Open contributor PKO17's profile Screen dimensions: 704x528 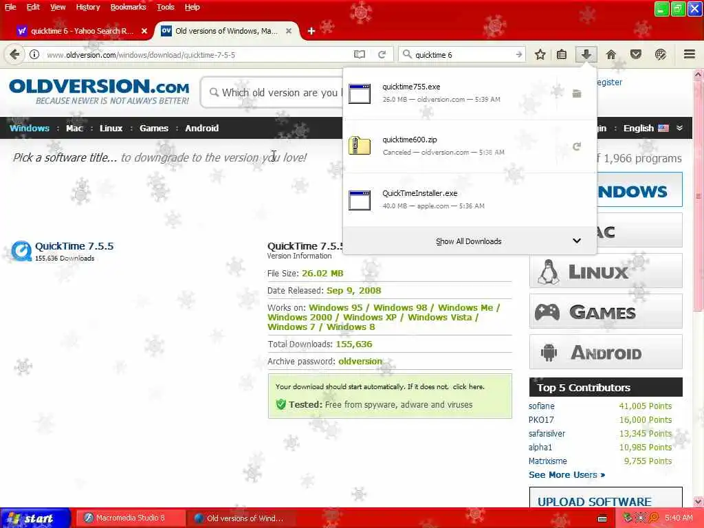541,420
